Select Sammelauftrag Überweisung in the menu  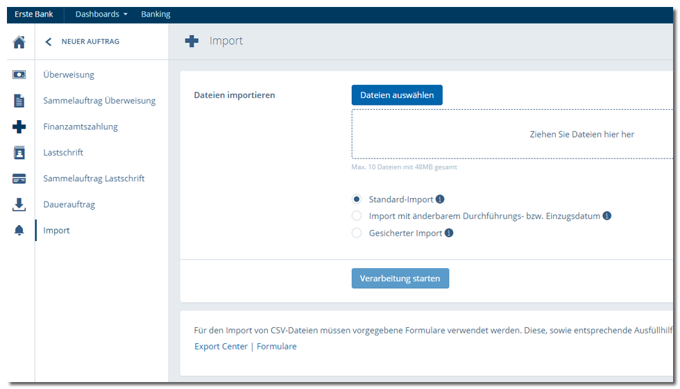pyautogui.click(x=99, y=101)
